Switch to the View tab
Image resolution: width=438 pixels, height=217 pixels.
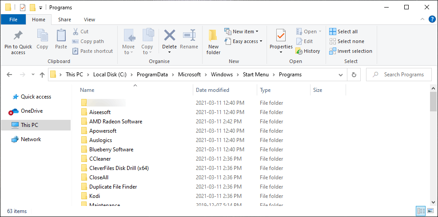tap(89, 20)
